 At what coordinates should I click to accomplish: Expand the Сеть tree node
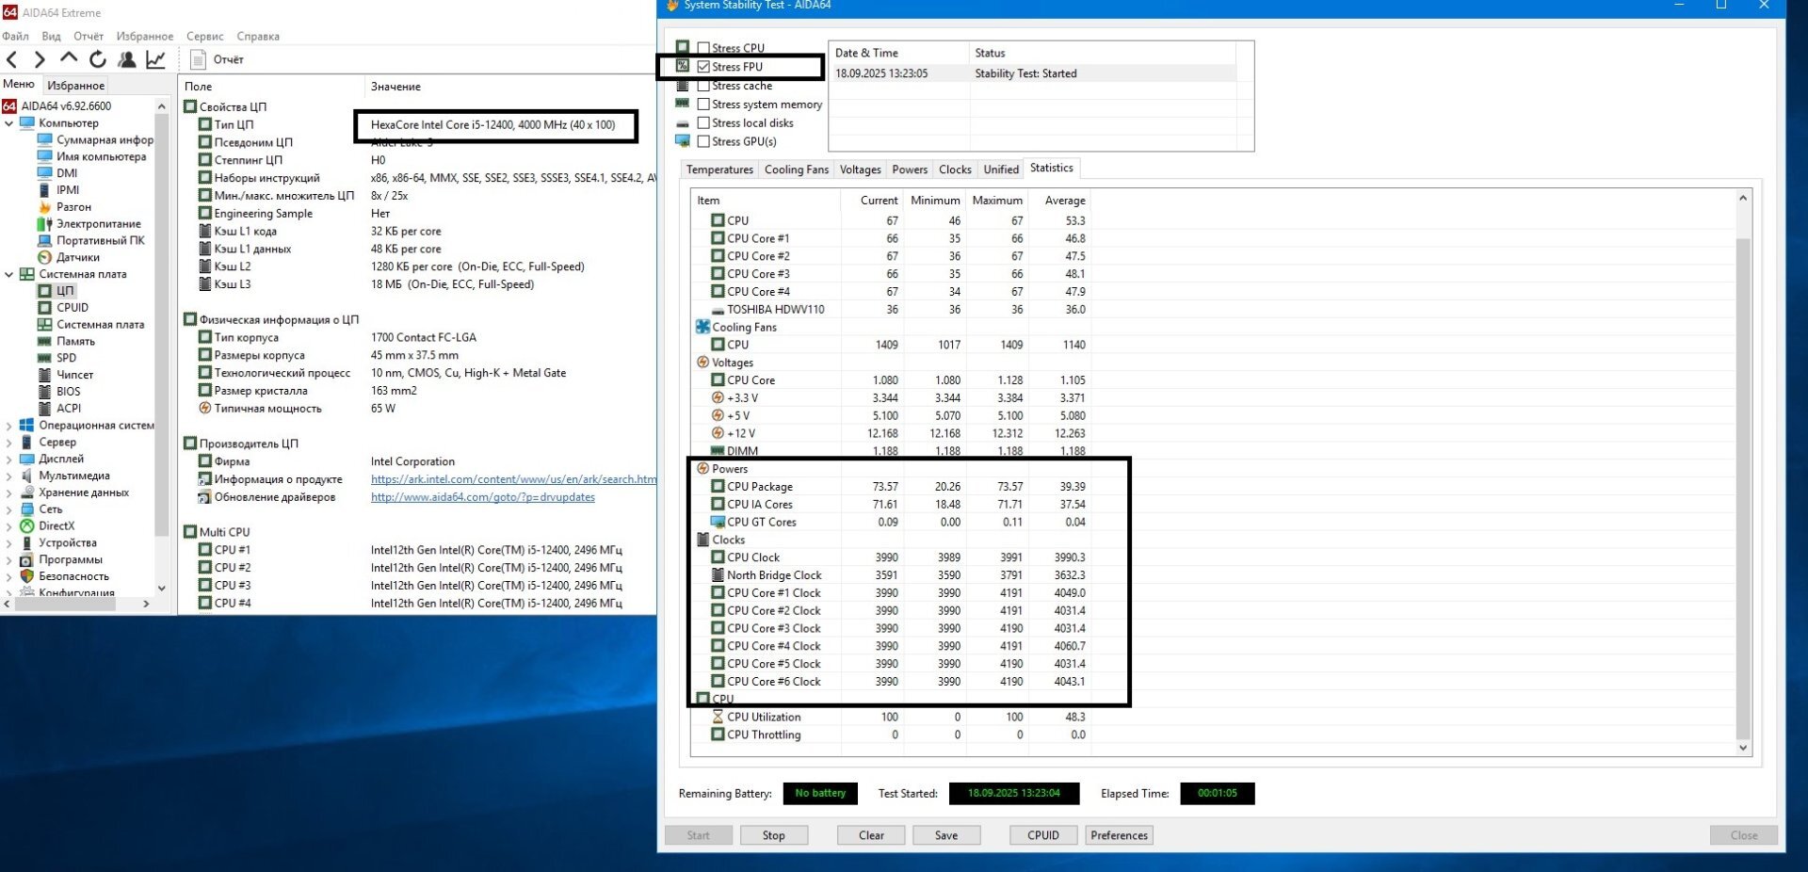click(x=9, y=509)
